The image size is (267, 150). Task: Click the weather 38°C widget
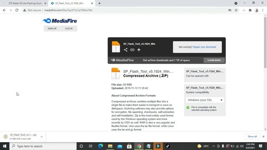point(203,146)
